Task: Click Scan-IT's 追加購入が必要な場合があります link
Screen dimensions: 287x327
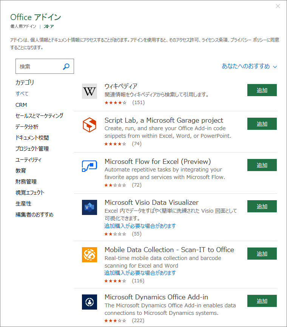Action: (x=140, y=273)
